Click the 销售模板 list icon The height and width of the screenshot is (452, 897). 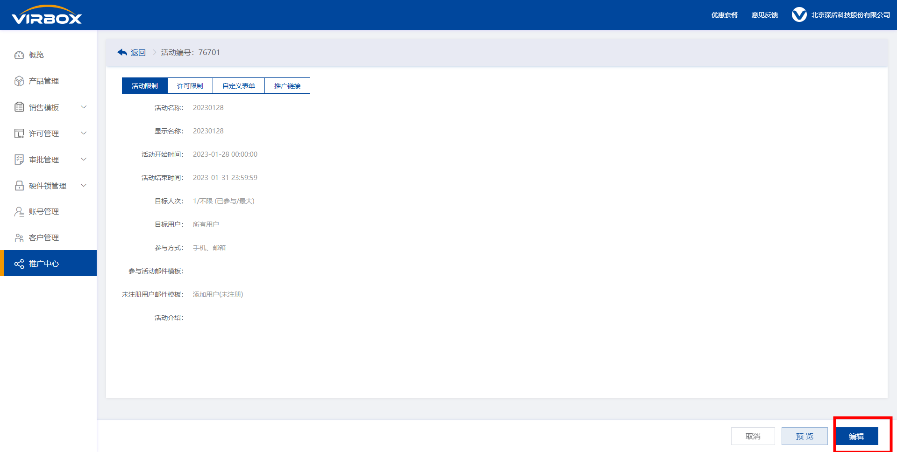[19, 107]
